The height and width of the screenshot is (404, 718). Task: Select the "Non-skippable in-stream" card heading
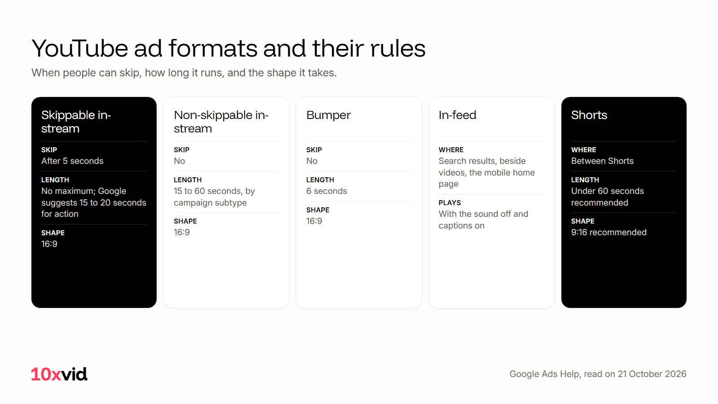pyautogui.click(x=221, y=122)
